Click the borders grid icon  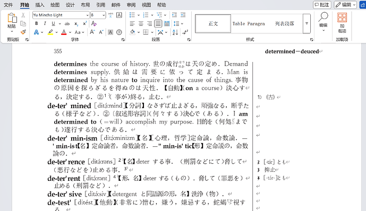click(x=146, y=32)
